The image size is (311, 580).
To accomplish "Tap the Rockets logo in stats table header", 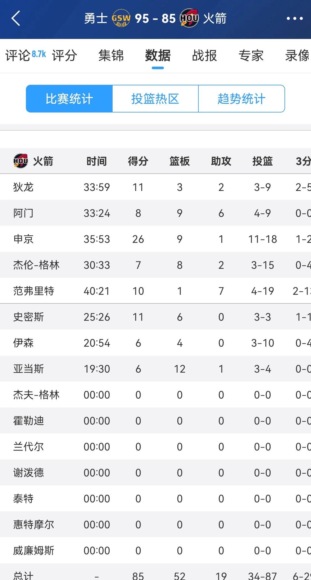I will (21, 161).
